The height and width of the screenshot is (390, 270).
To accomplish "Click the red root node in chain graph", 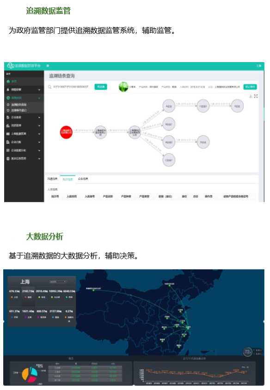I will [x=66, y=132].
